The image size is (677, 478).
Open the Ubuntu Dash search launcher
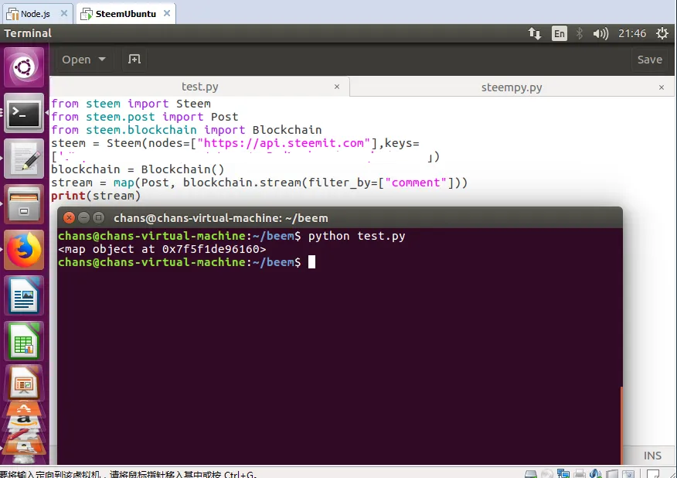tap(24, 67)
